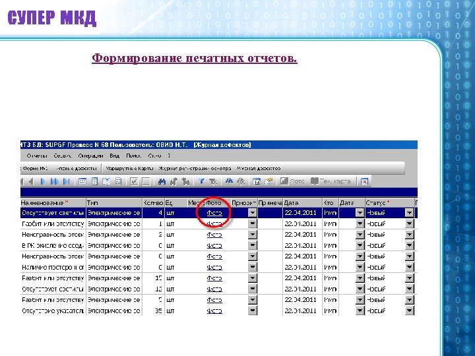Close the journal with red X toolbar icon

[364, 182]
